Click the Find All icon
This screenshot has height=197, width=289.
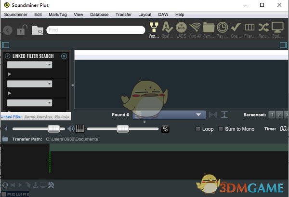pyautogui.click(x=195, y=30)
